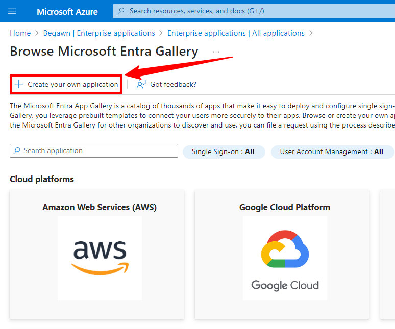Click the Google Cloud logo thumbnail

[285, 258]
